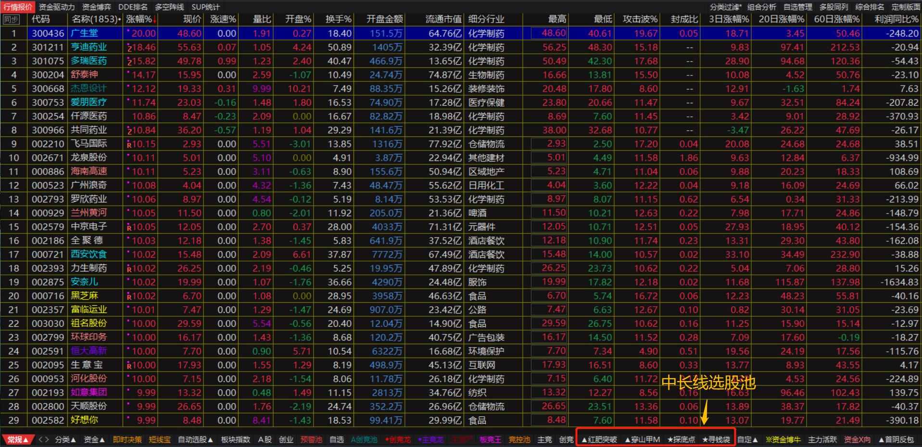This screenshot has width=922, height=447.
Task: Select the 西安饮食 stock name
Action: [89, 254]
